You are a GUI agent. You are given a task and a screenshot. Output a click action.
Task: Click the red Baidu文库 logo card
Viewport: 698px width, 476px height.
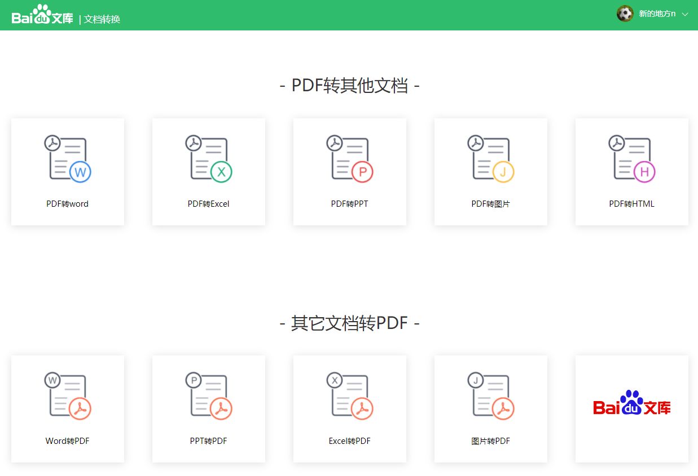[631, 408]
